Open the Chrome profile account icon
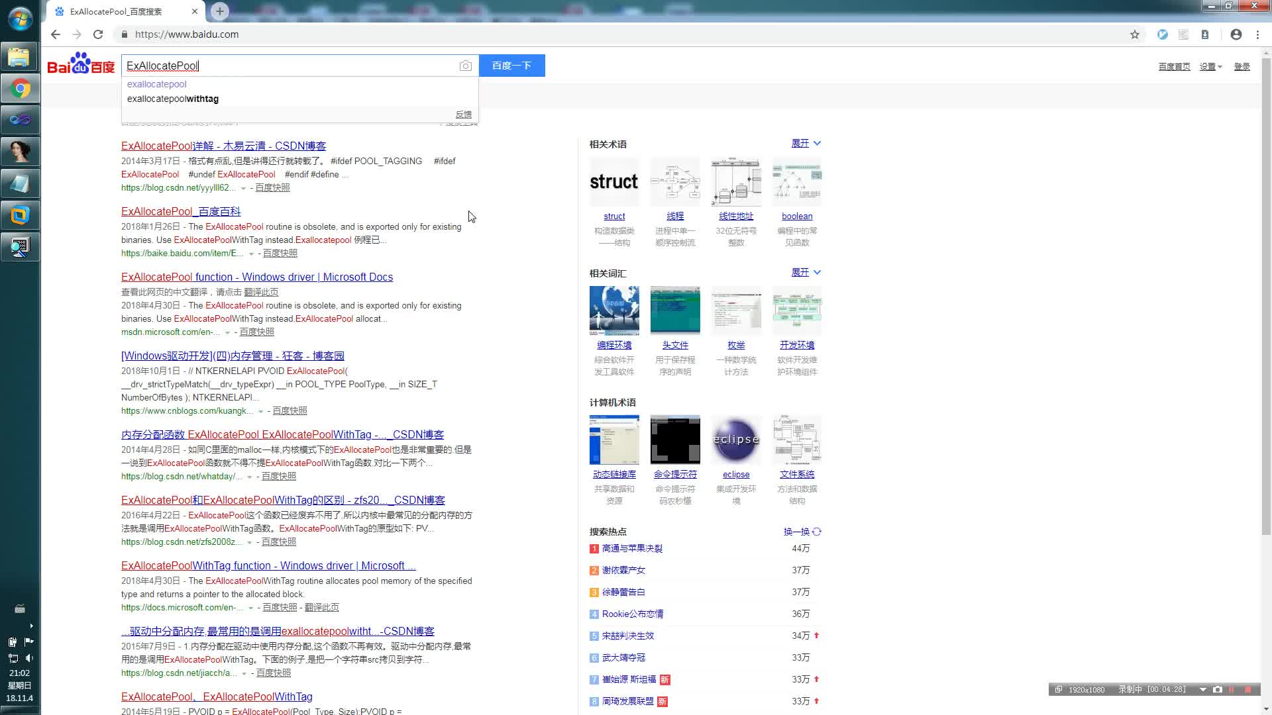Screen dimensions: 1272x715 (x=1236, y=34)
